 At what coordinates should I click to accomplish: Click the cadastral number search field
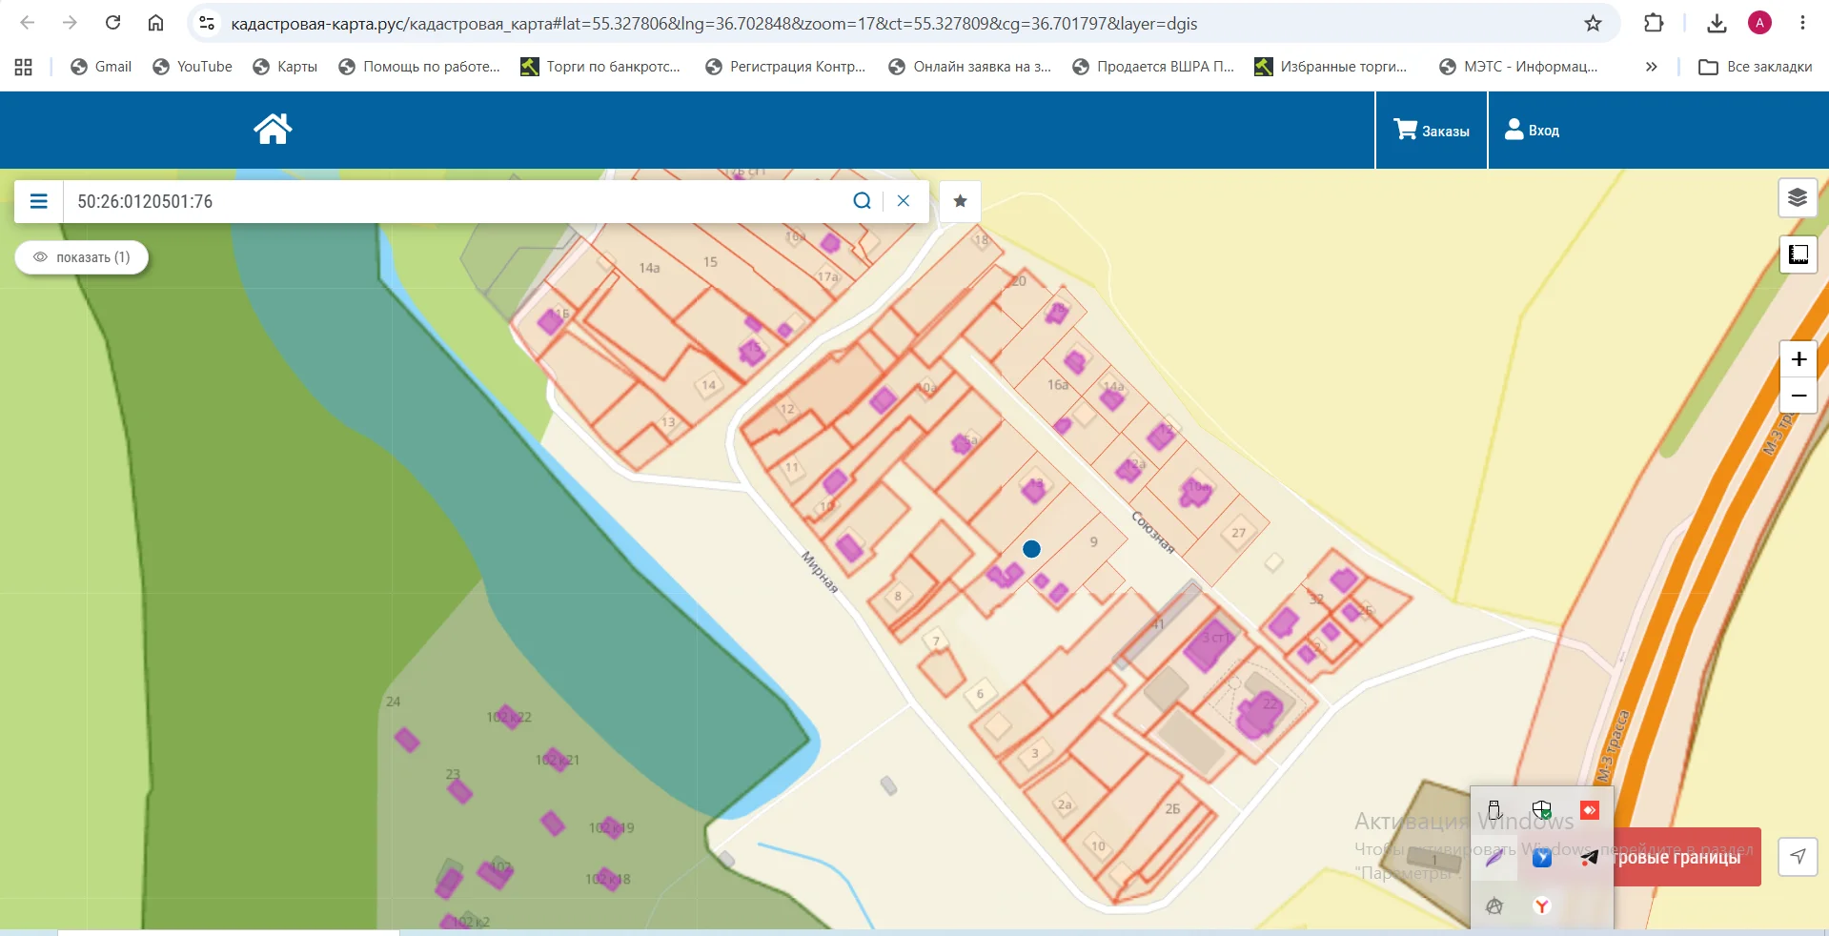pos(457,201)
